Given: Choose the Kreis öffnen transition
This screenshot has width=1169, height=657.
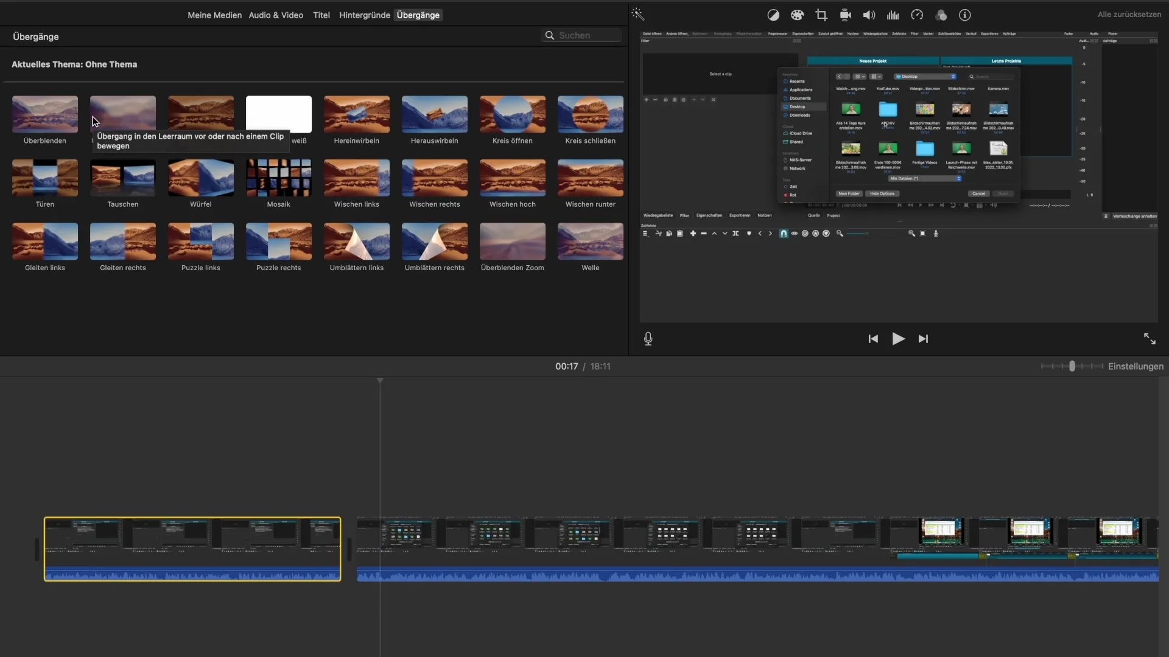Looking at the screenshot, I should 513,114.
